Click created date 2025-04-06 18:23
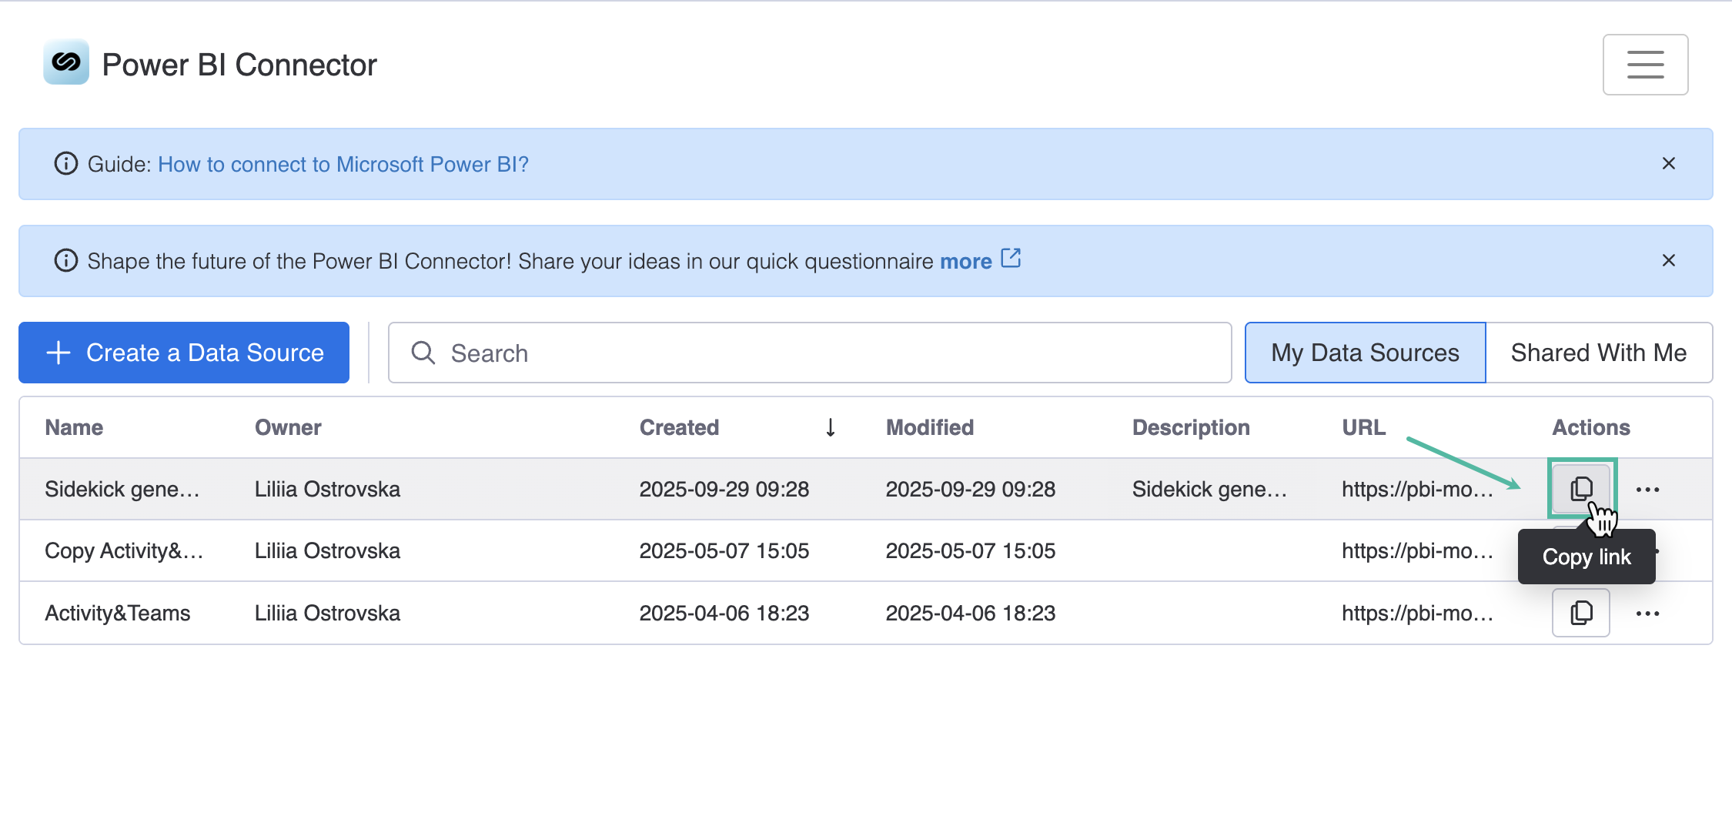This screenshot has width=1732, height=816. click(x=724, y=614)
